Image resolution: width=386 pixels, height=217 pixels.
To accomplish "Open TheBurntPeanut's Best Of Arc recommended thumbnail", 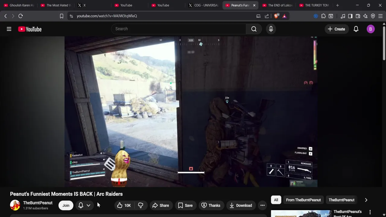I will 301,214.
